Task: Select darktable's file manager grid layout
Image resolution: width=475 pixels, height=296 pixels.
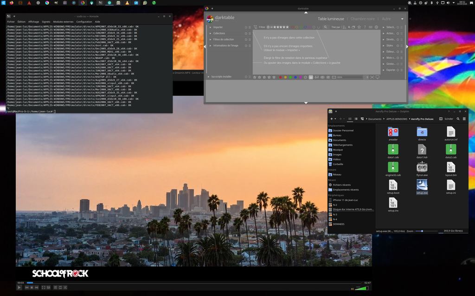Action: click(x=311, y=77)
